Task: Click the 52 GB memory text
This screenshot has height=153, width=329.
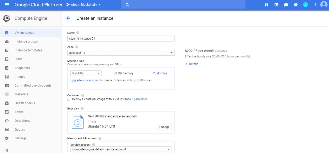Action: (124, 73)
